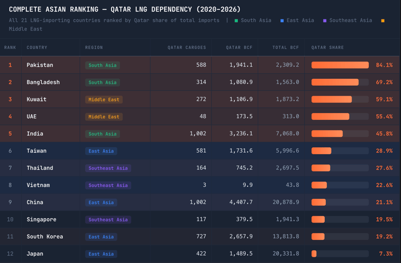Select the India country name
This screenshot has height=263, width=401.
coord(35,134)
